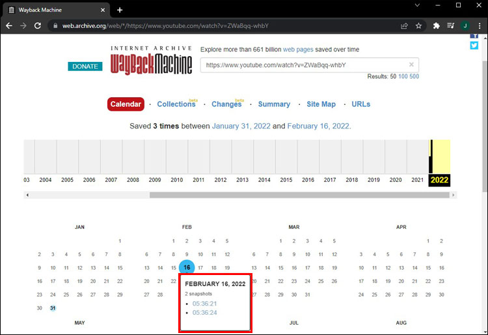Click the DONATE button
The height and width of the screenshot is (335, 488).
tap(85, 66)
